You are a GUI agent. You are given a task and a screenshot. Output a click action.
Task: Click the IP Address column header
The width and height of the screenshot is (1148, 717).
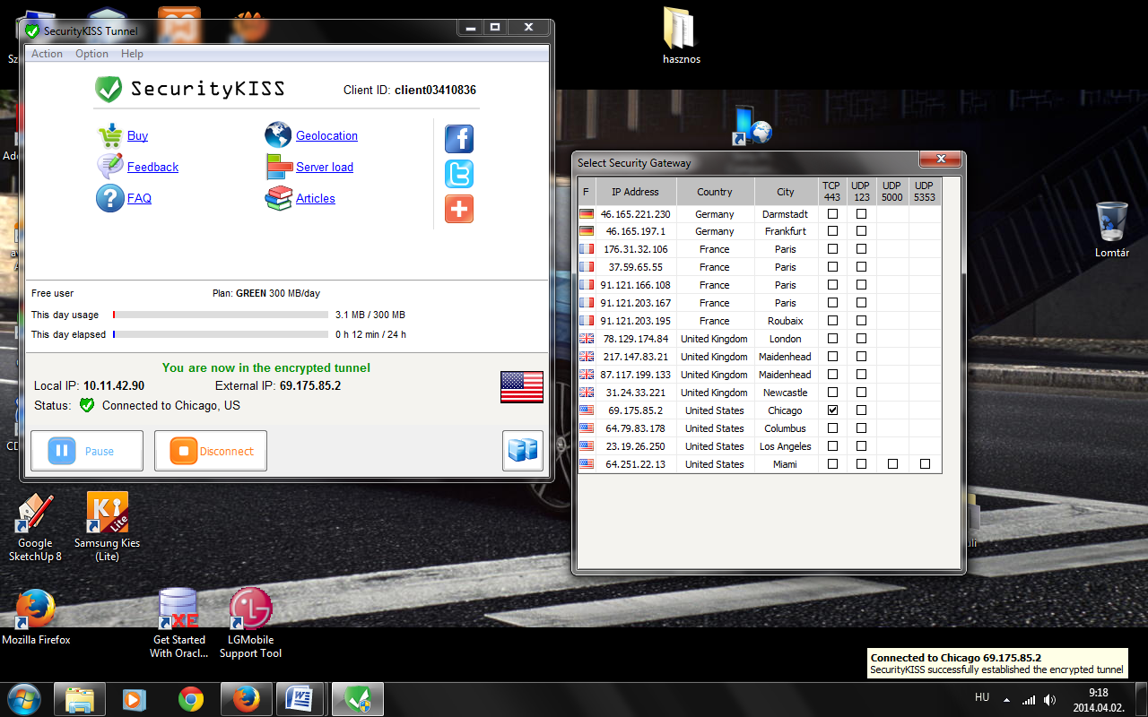click(x=635, y=192)
